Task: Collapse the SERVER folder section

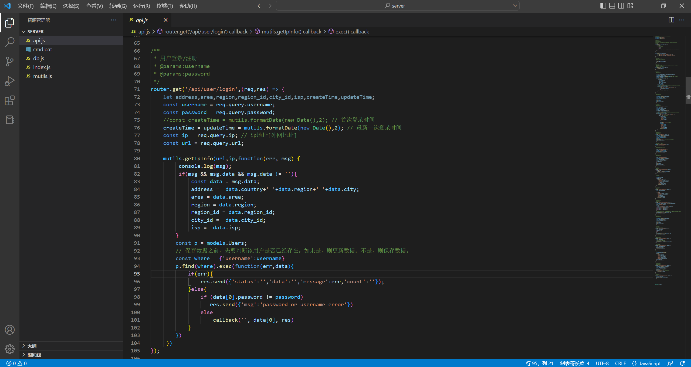Action: point(71,32)
